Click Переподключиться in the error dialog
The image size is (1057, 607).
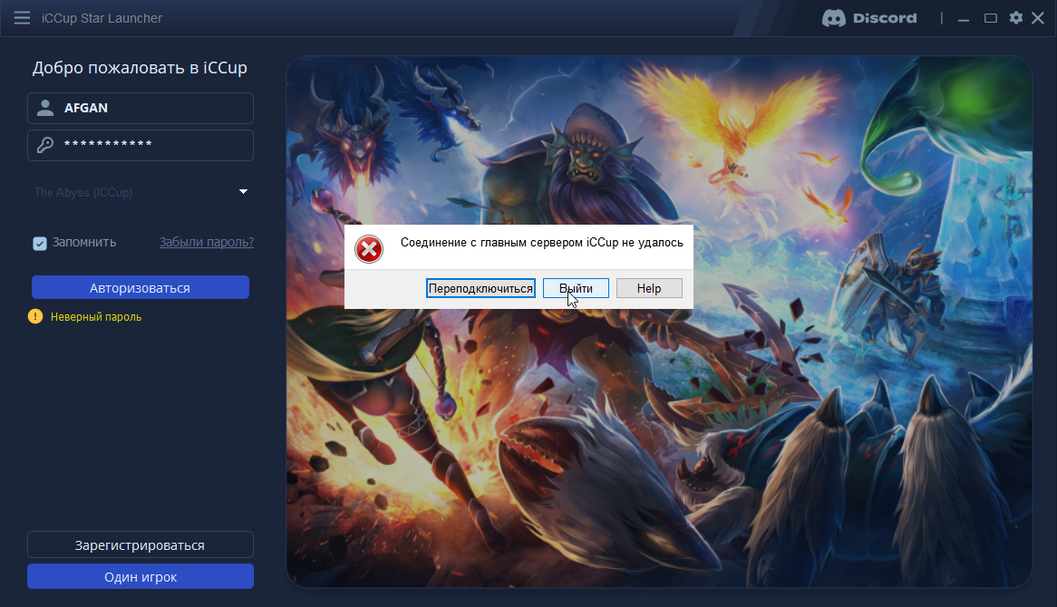click(x=480, y=288)
